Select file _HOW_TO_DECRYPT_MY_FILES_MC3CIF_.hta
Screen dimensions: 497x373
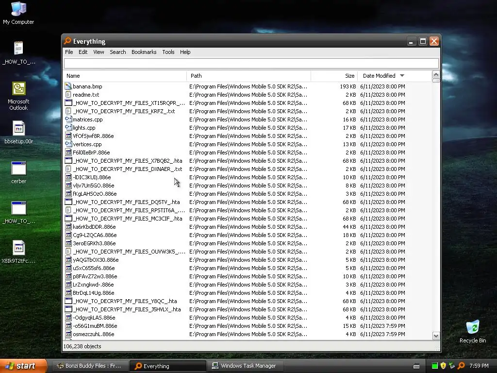[128, 219]
